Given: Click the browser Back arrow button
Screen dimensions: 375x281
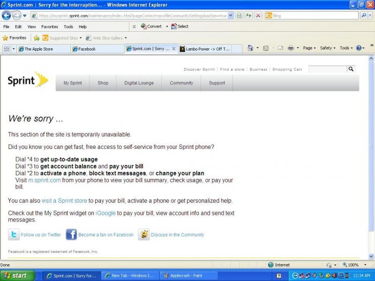Looking at the screenshot, I should click(6, 15).
